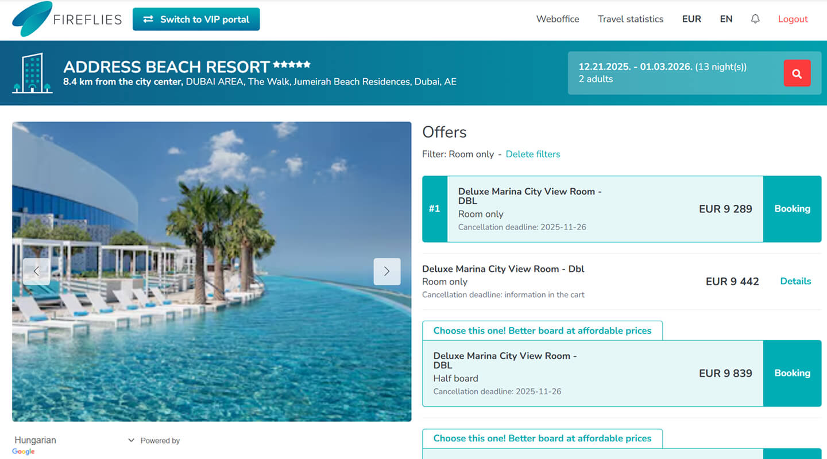This screenshot has width=827, height=459.
Task: Click the EUR 9 442 price
Action: [732, 281]
